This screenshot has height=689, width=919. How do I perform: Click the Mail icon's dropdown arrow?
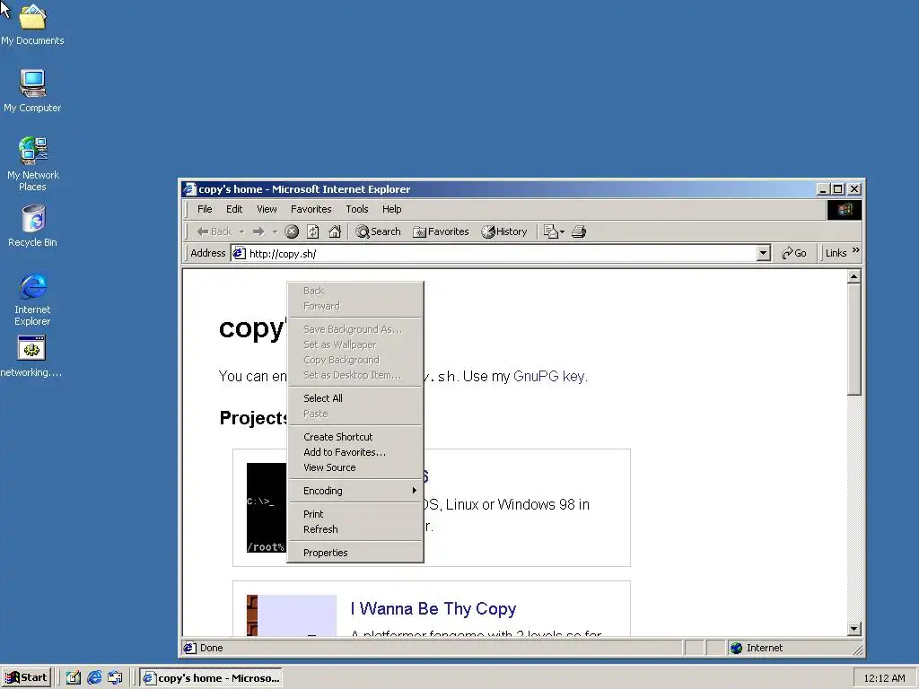click(x=562, y=232)
